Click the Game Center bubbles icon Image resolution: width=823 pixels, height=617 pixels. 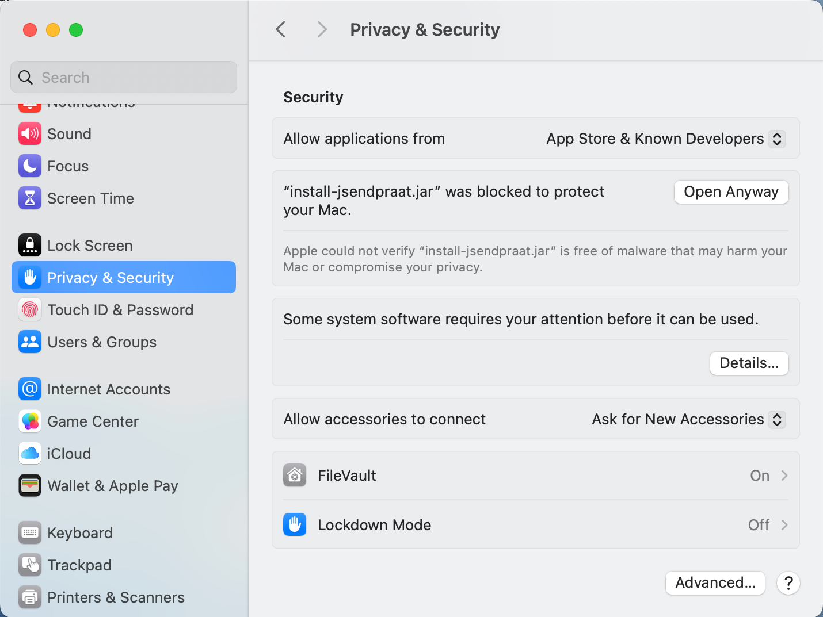(30, 421)
